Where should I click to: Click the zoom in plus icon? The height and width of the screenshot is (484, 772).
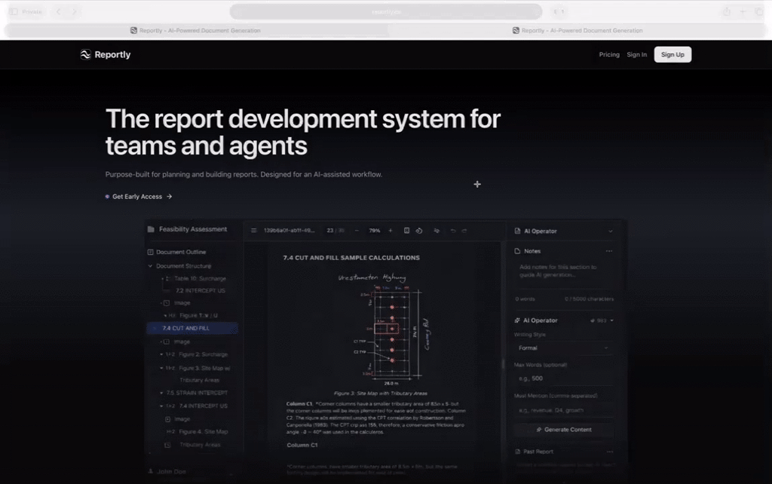(x=390, y=231)
